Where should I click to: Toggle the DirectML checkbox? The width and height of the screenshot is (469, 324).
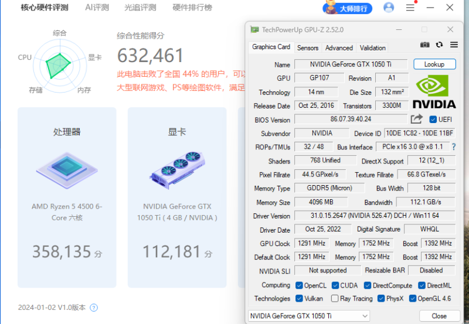(x=422, y=285)
